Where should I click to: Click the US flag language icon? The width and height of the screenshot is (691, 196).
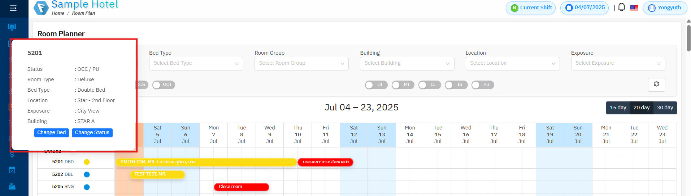(x=634, y=8)
